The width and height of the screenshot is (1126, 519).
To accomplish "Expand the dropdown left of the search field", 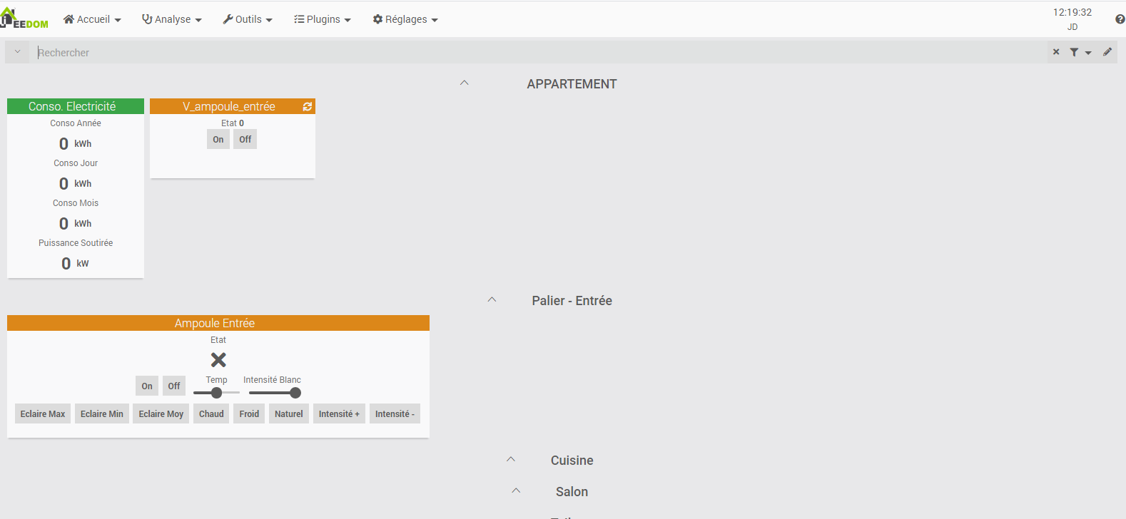I will point(18,52).
